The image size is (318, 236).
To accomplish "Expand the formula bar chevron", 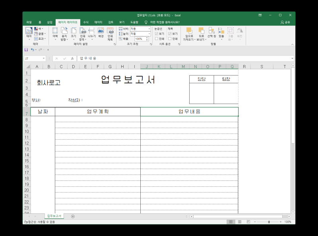I will coord(292,58).
